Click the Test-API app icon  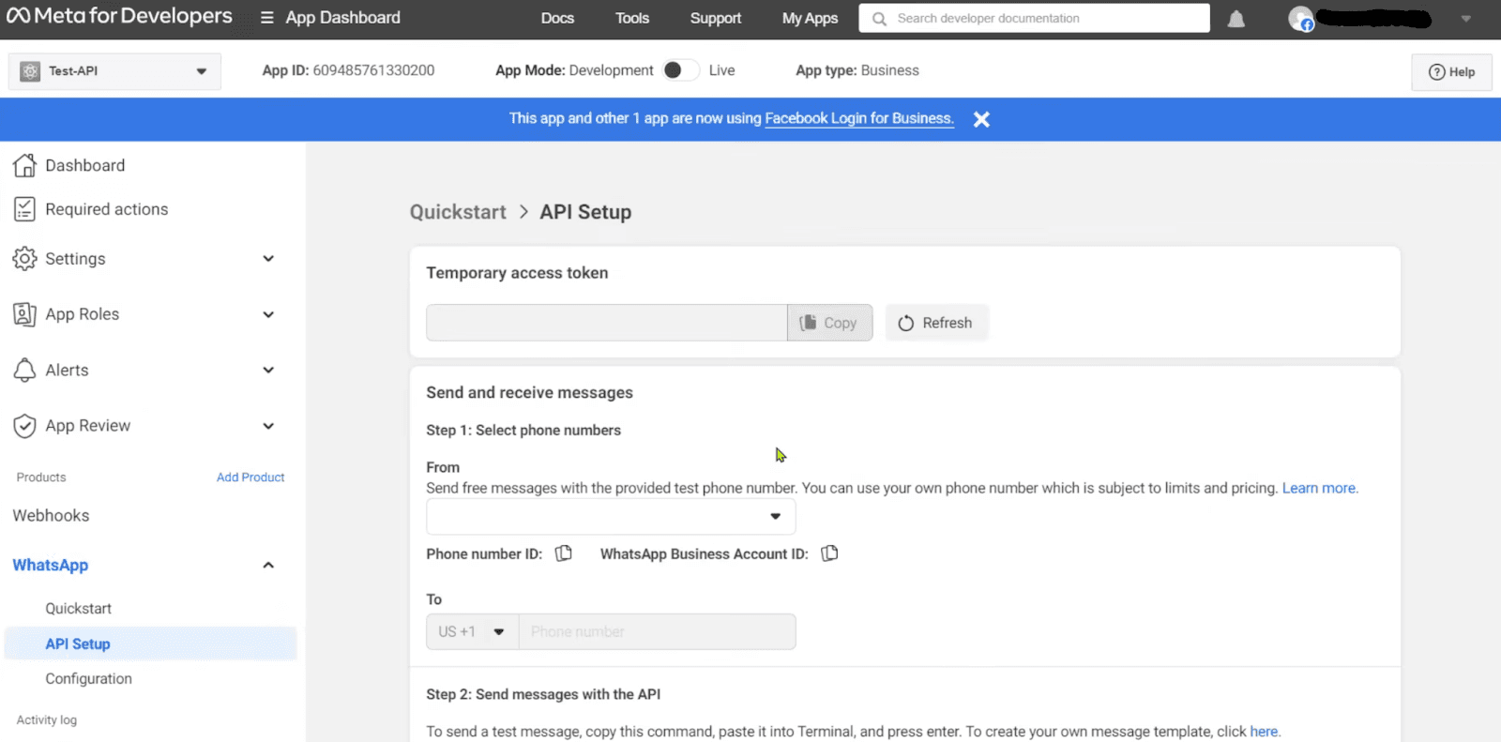(30, 71)
